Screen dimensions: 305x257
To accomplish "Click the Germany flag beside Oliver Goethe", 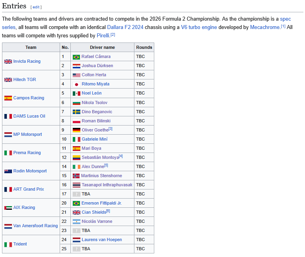I will (76, 130).
